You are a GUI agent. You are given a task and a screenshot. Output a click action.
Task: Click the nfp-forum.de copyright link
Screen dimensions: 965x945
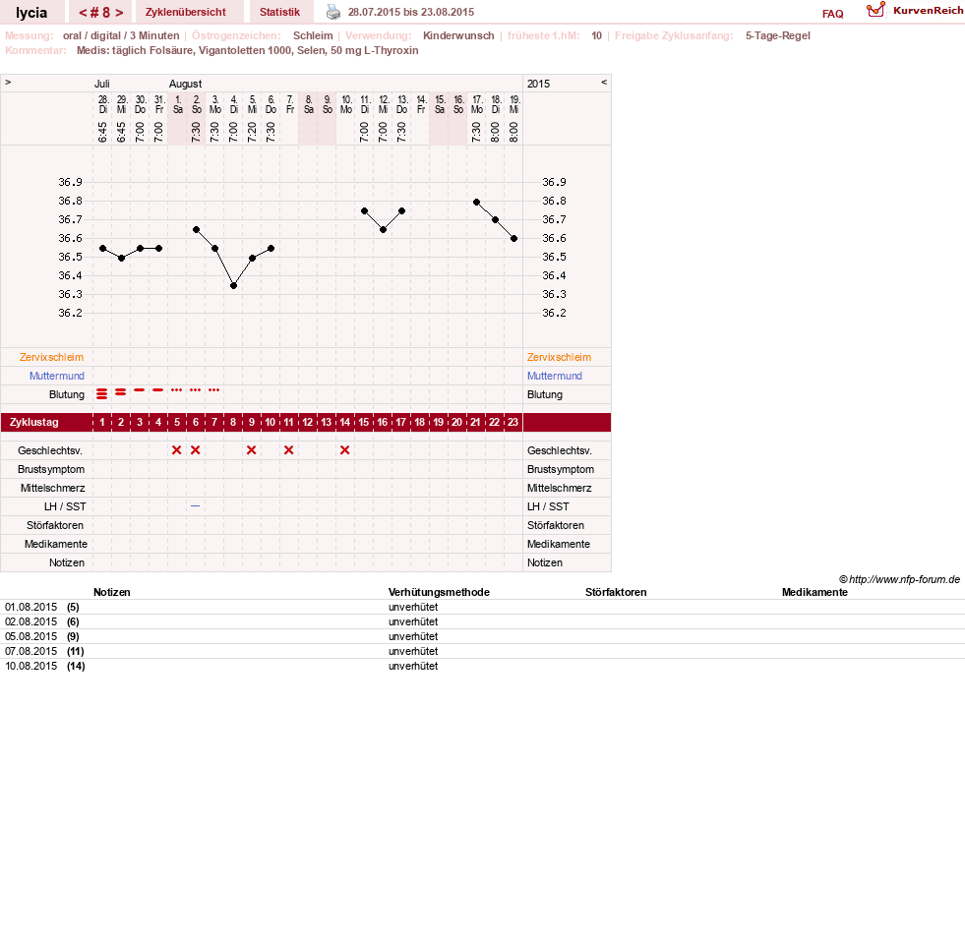tap(899, 579)
